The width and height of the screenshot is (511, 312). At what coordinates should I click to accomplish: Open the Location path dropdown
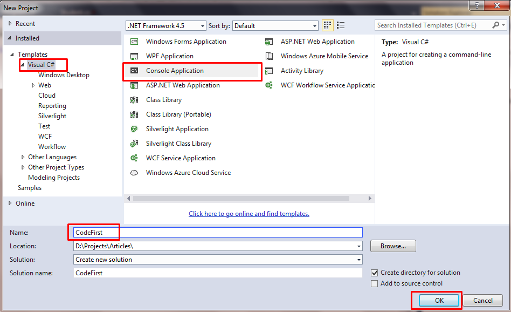coord(359,246)
